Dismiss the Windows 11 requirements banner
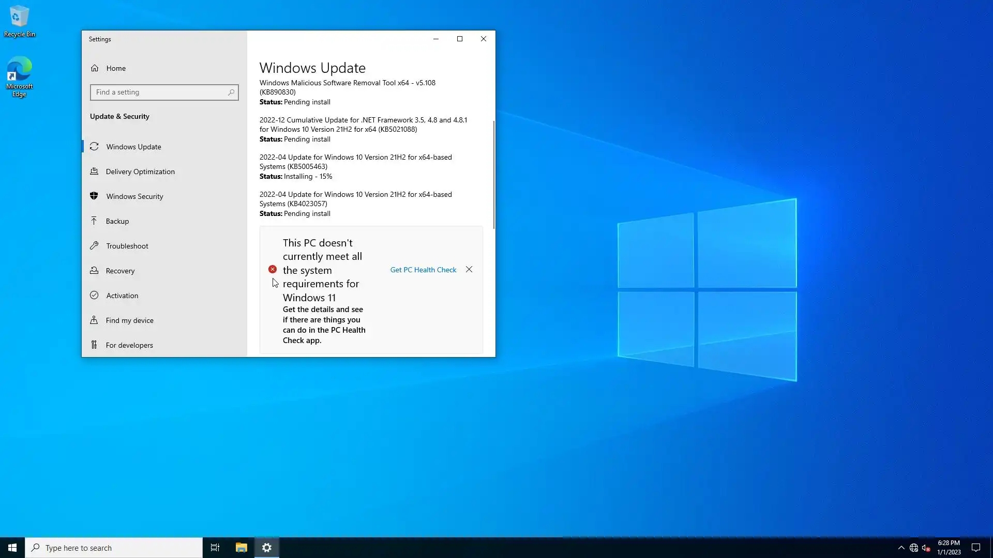 pyautogui.click(x=469, y=270)
